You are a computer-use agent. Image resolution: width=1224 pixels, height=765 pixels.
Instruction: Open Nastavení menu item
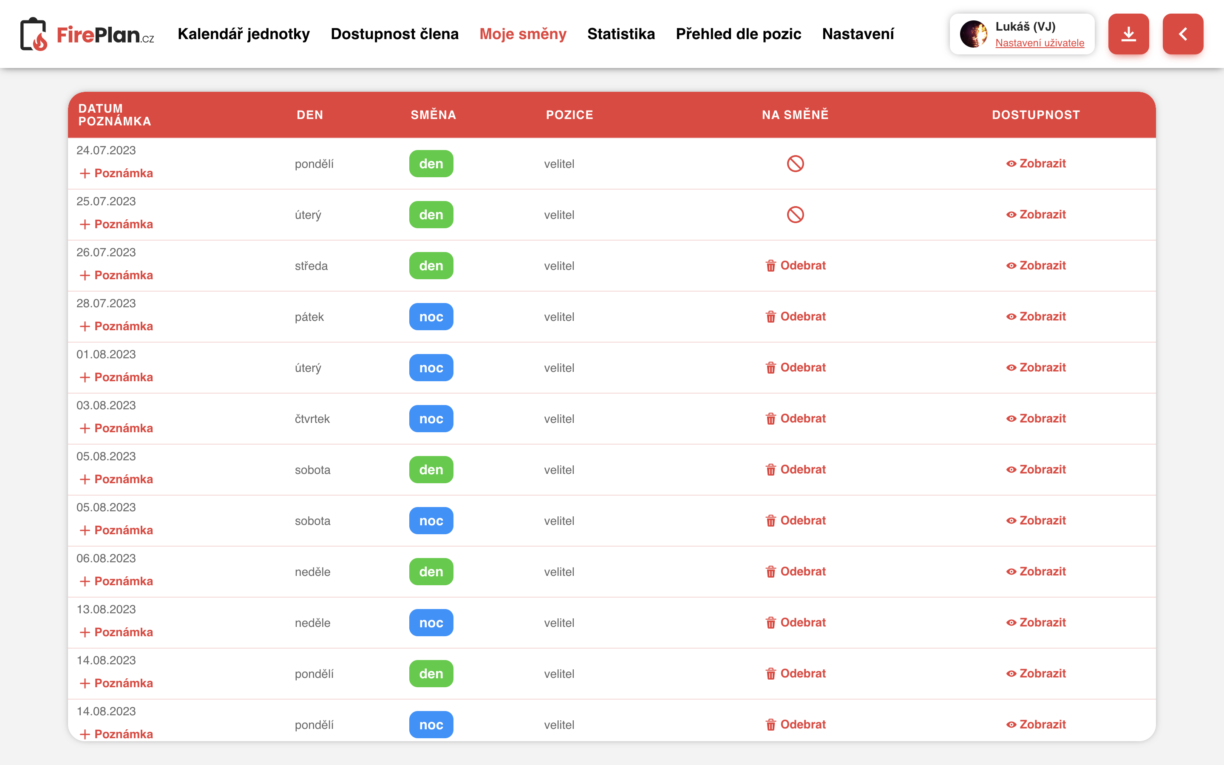[858, 34]
